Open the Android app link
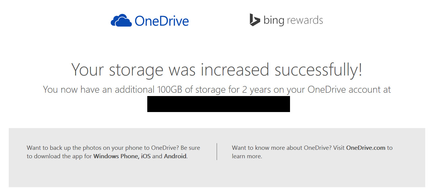The image size is (440, 196). pyautogui.click(x=175, y=156)
